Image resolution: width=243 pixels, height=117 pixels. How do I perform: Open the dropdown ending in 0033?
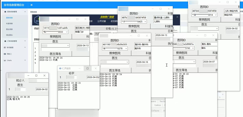67,32
